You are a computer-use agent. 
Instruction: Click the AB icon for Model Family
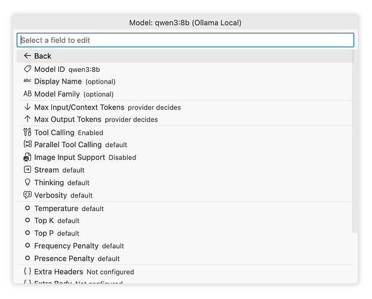27,94
